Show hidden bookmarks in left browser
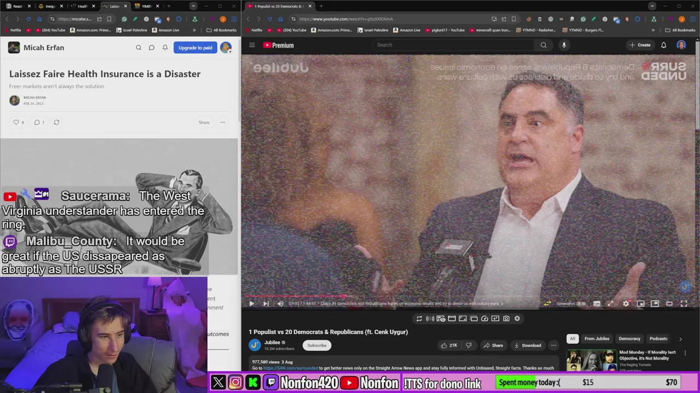The image size is (700, 393). (193, 30)
